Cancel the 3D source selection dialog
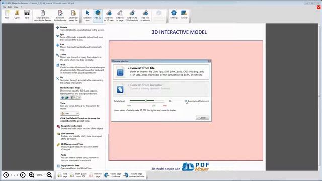The image size is (322, 181). point(202,118)
